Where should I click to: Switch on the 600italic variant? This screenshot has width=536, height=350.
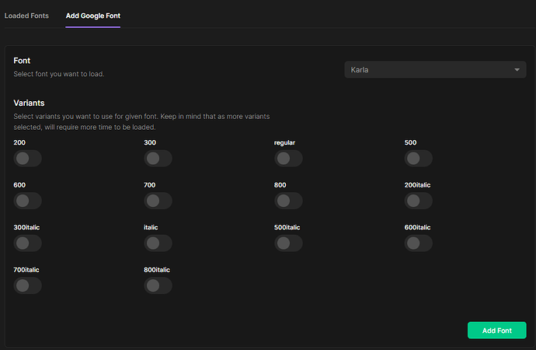(419, 243)
